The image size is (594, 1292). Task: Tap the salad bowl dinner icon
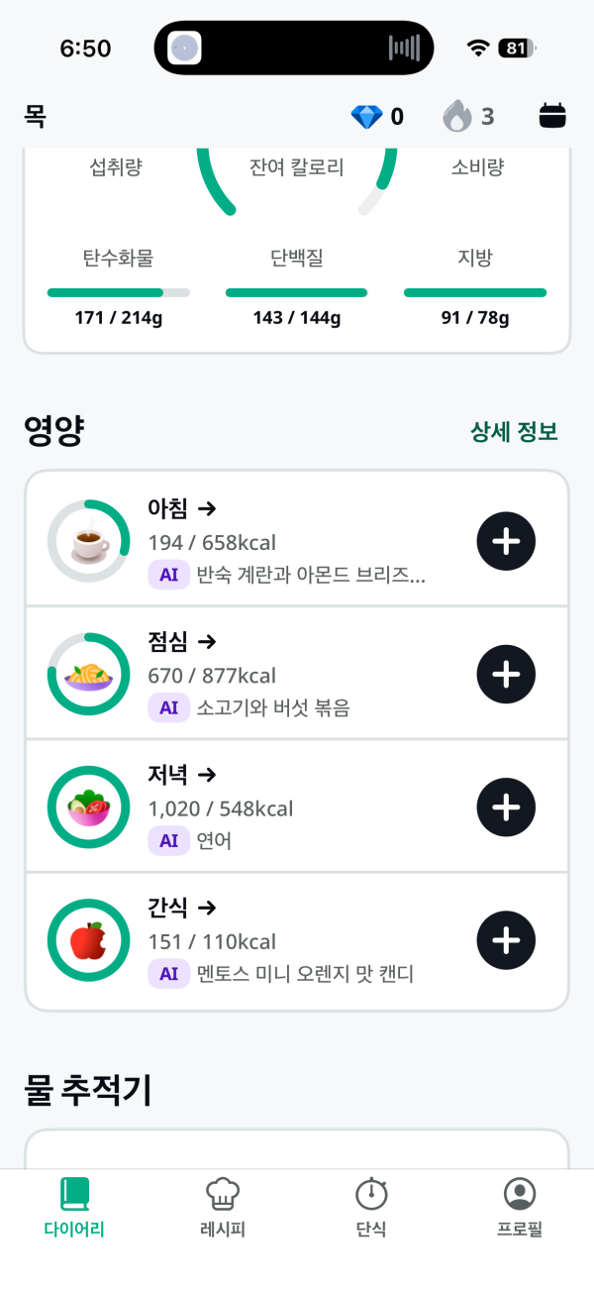coord(88,807)
